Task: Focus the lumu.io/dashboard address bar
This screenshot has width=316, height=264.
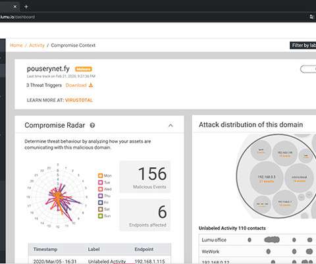Action: pyautogui.click(x=18, y=17)
